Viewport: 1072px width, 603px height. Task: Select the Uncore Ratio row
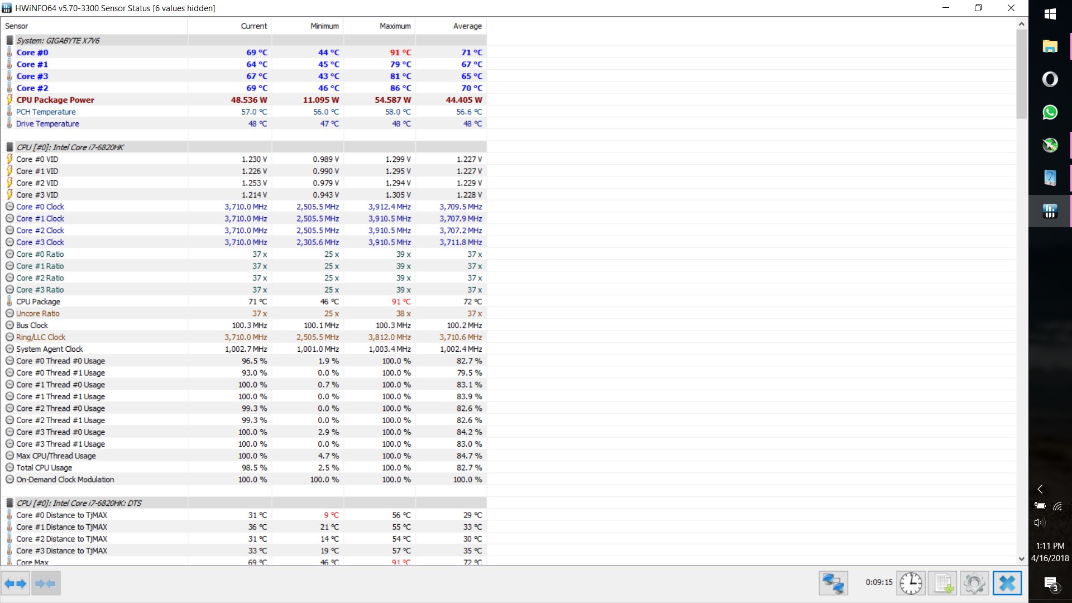[243, 313]
